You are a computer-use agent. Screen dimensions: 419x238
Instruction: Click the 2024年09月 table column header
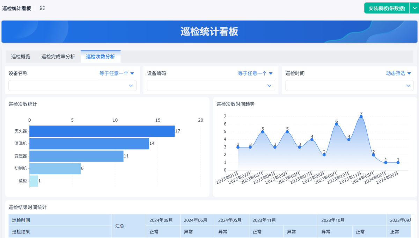pos(161,220)
